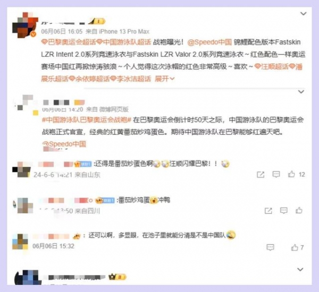Screen dimensions: 319x292
Task: Open reply box on 四川 comment
Action: pos(283,211)
